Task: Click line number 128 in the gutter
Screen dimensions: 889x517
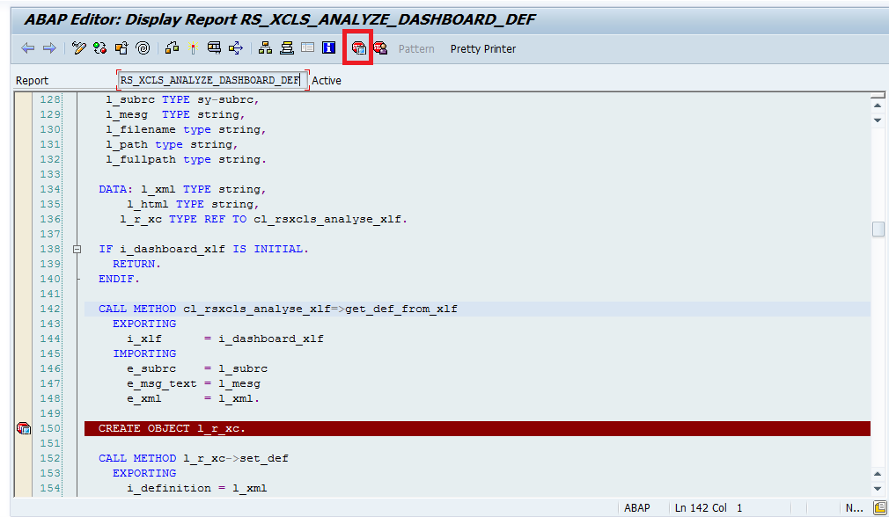Action: coord(50,99)
